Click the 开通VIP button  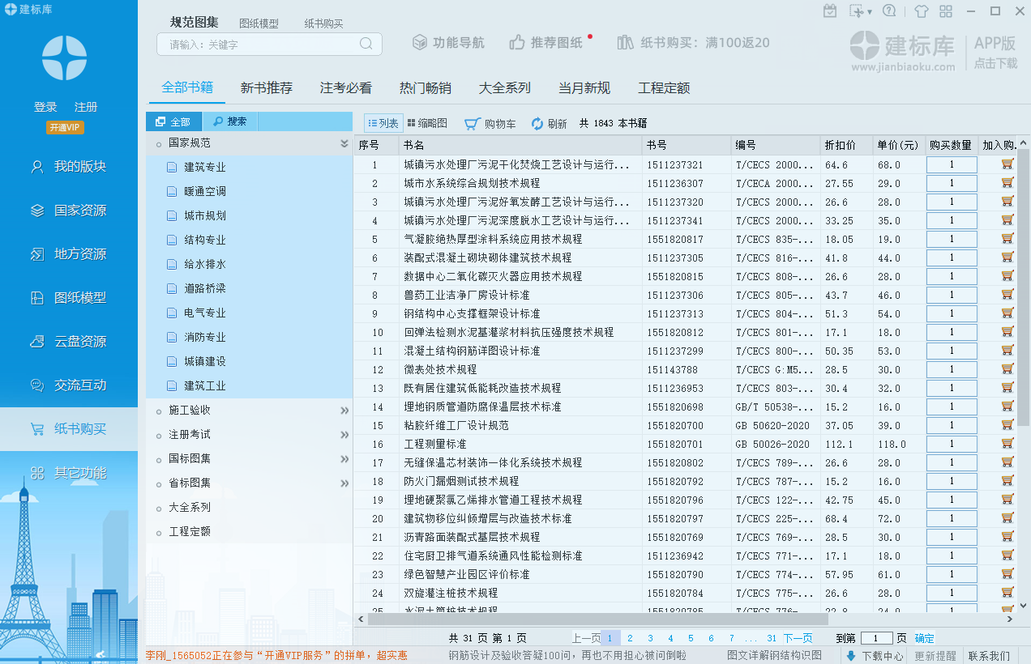[65, 128]
